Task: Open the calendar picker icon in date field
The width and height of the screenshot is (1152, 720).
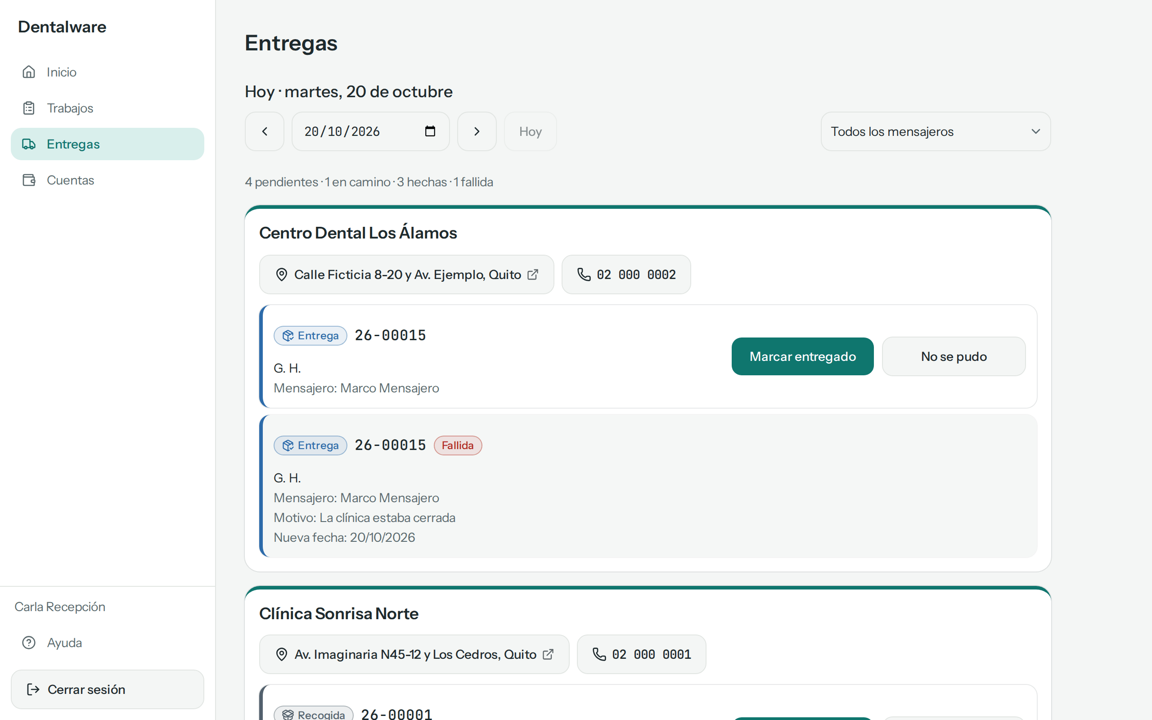Action: (430, 131)
